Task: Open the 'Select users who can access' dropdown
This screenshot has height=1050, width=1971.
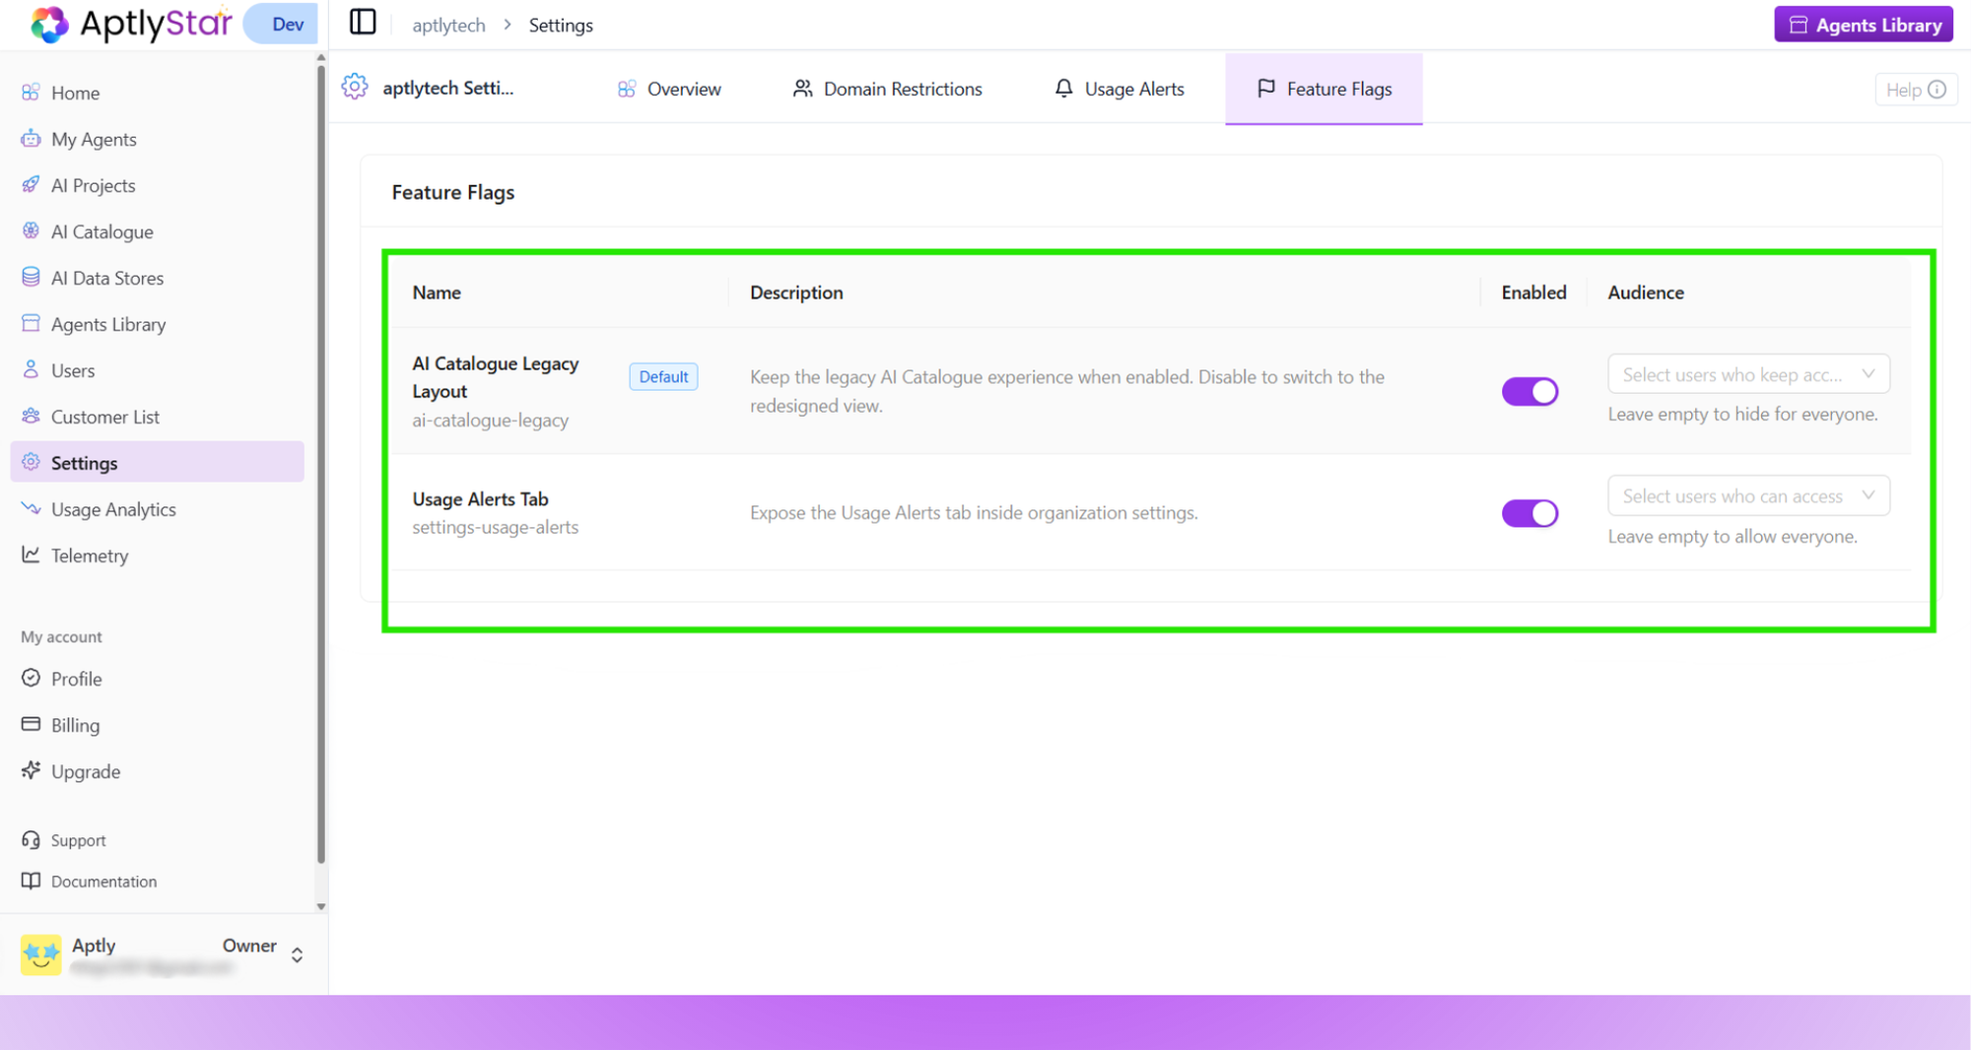Action: 1746,495
